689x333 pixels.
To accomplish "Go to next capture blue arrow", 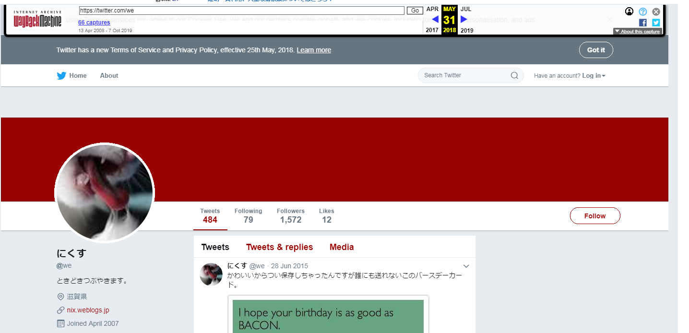I will [464, 19].
